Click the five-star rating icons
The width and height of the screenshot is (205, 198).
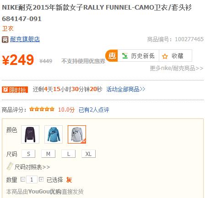point(42,109)
